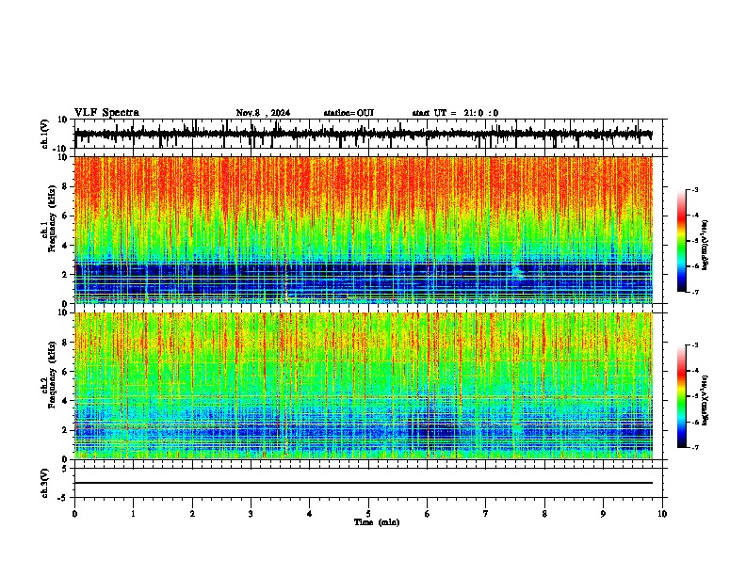Image resolution: width=746 pixels, height=576 pixels.
Task: Click time axis tick label '8'
Action: point(544,514)
